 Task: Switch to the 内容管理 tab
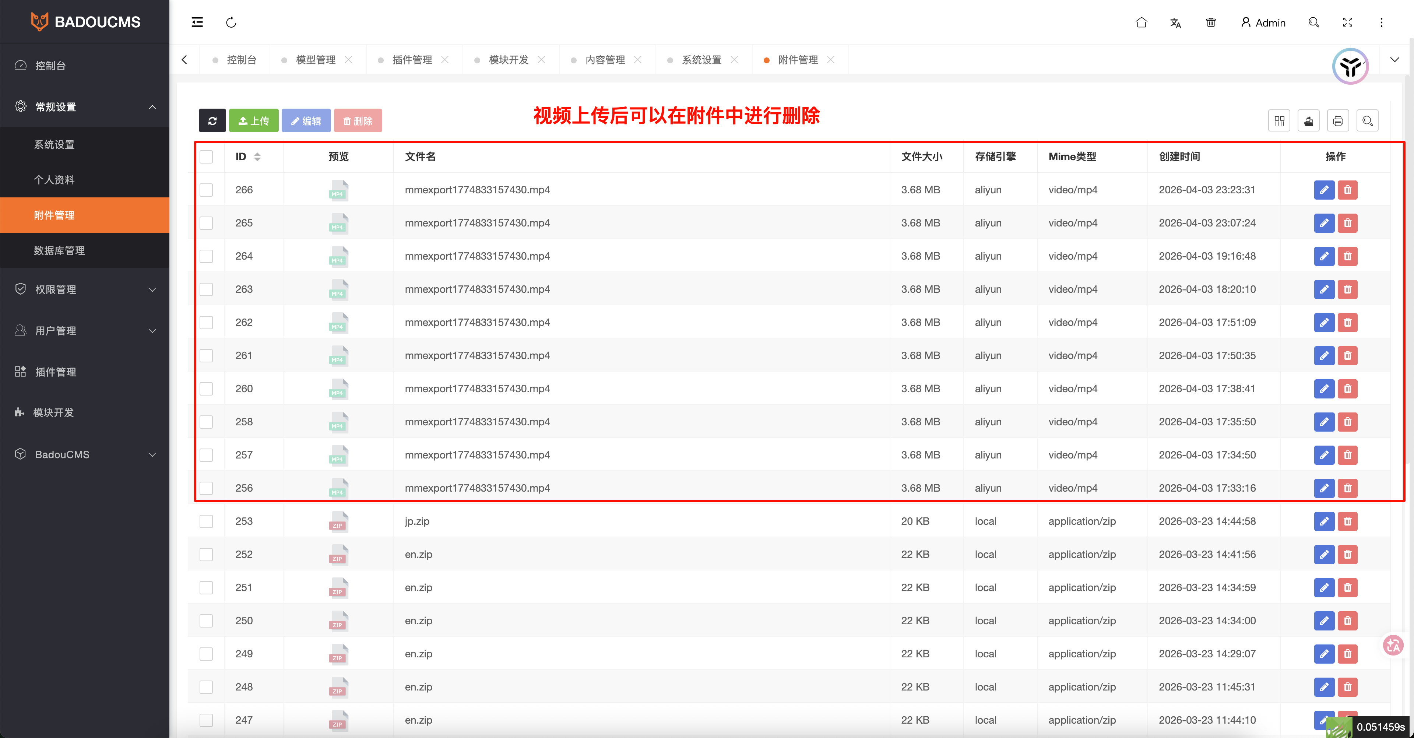coord(604,59)
